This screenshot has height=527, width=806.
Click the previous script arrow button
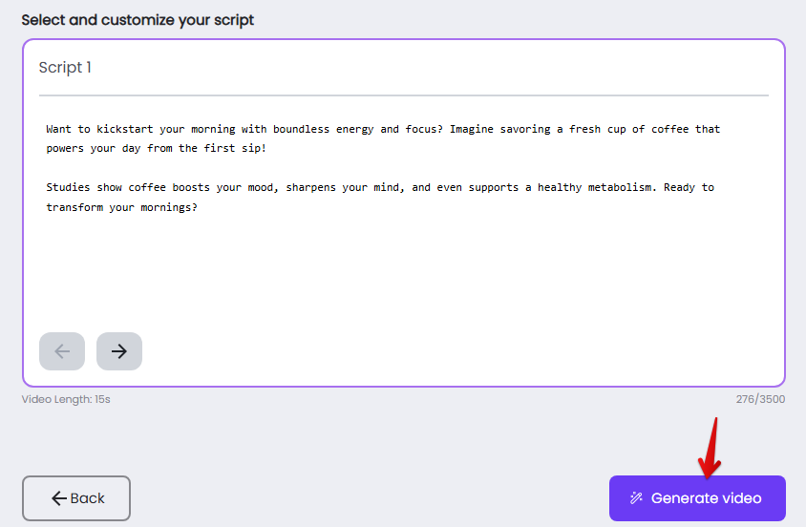coord(62,351)
